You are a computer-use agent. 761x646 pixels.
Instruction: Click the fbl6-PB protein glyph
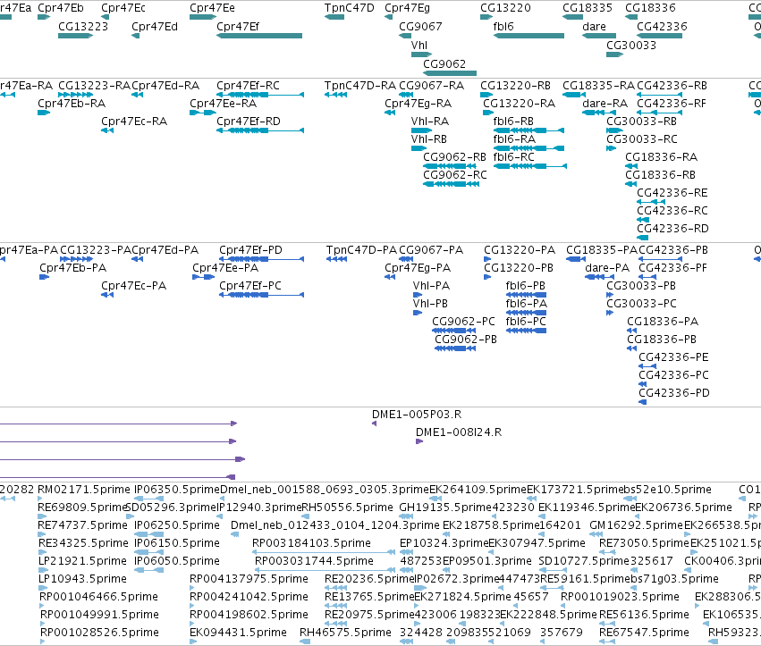[526, 295]
